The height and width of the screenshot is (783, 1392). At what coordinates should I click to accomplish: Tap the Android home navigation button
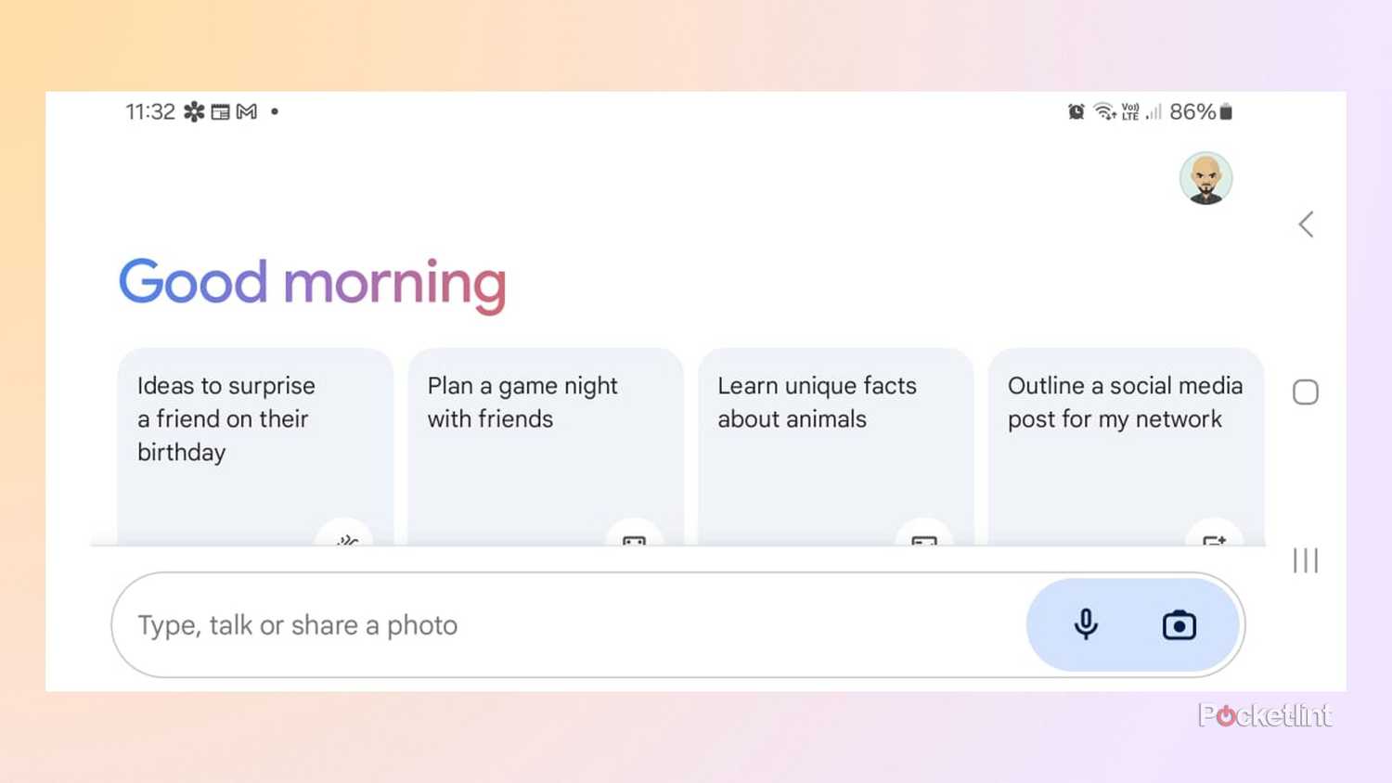1306,392
